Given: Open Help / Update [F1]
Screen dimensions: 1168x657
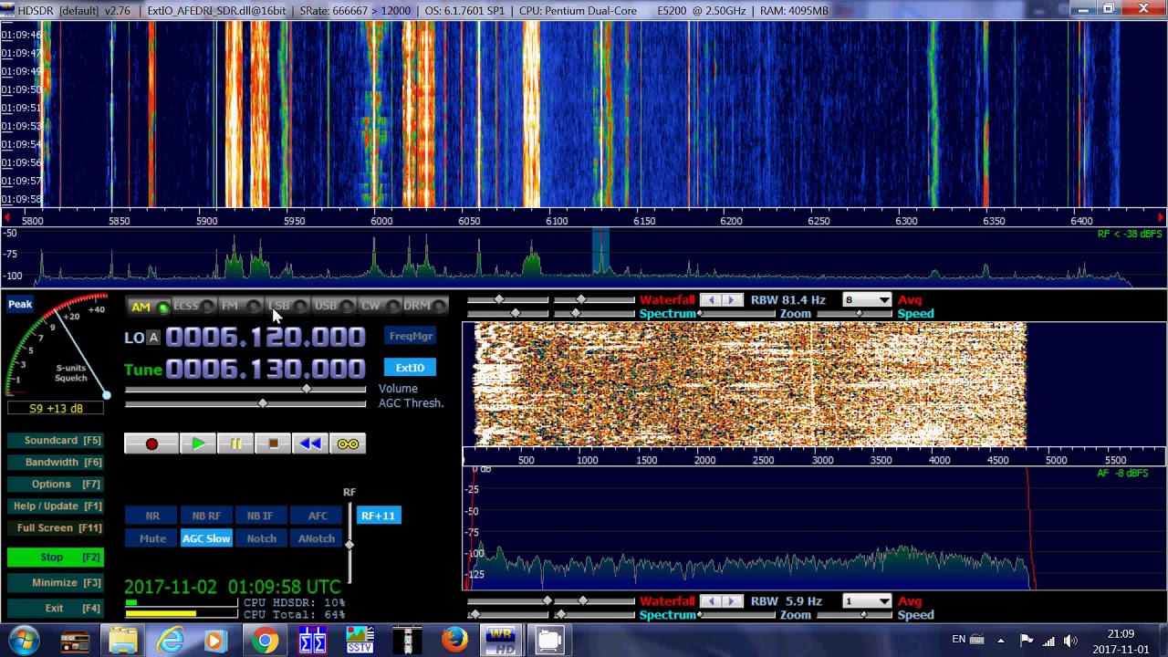Looking at the screenshot, I should point(55,506).
